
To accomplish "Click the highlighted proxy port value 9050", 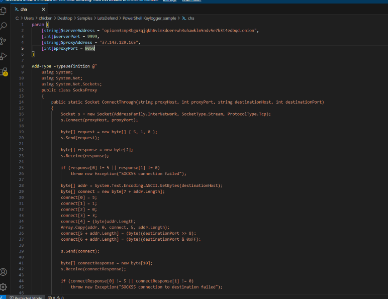I will click(90, 48).
